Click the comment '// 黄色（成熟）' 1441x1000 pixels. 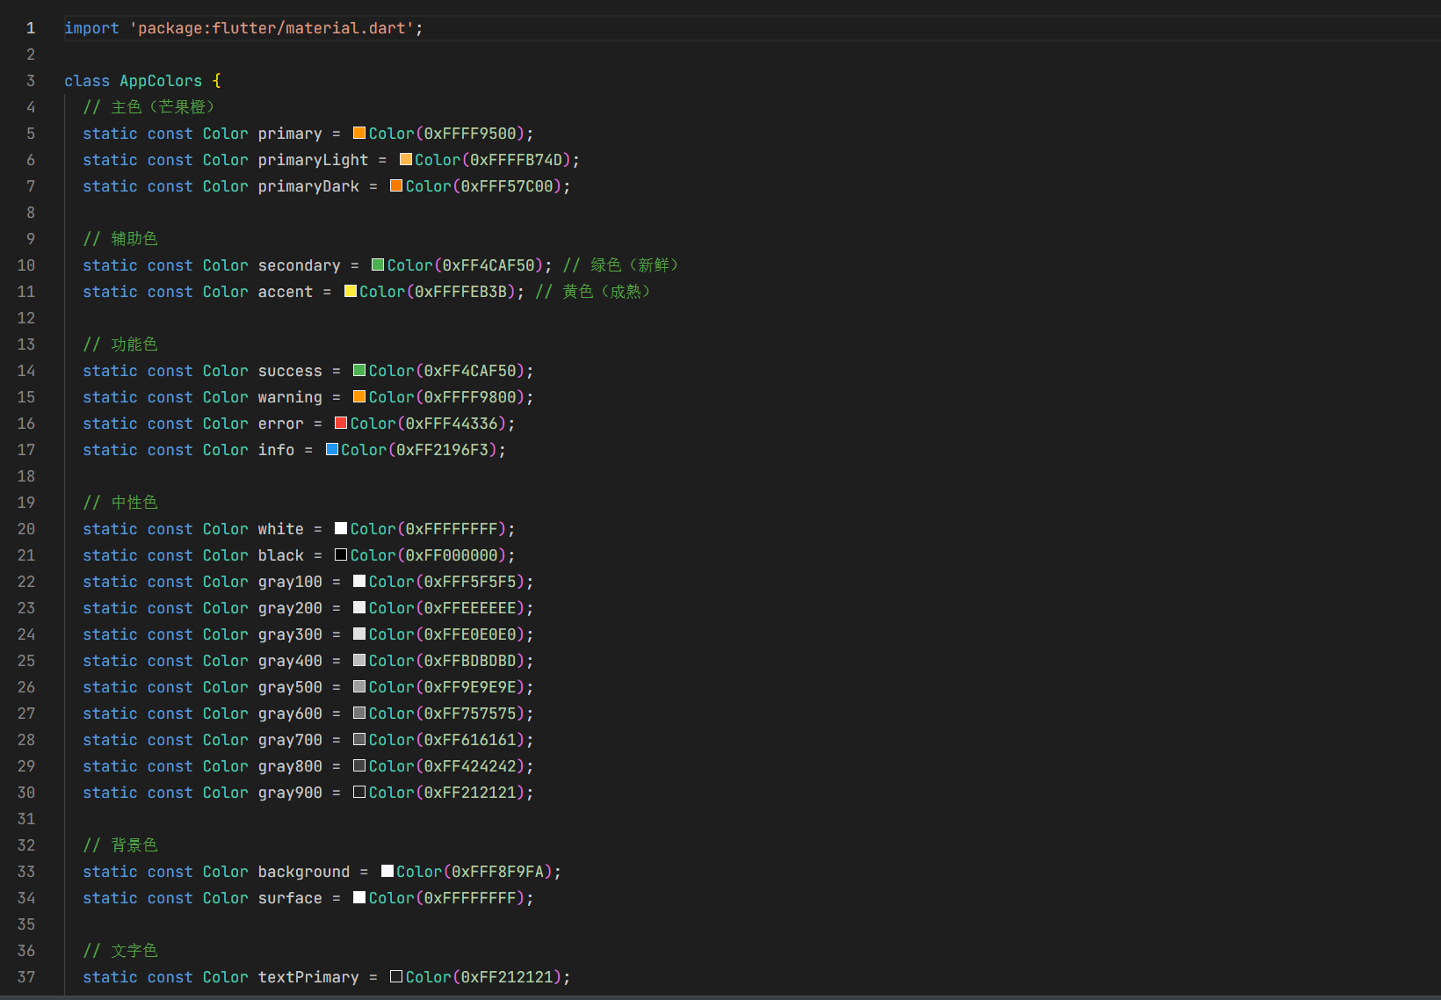tap(593, 292)
